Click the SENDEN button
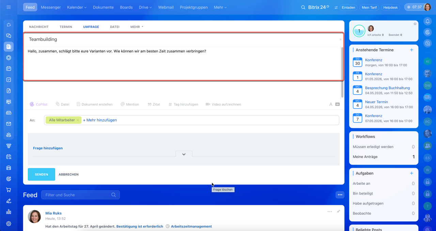The width and height of the screenshot is (436, 231). pos(42,174)
